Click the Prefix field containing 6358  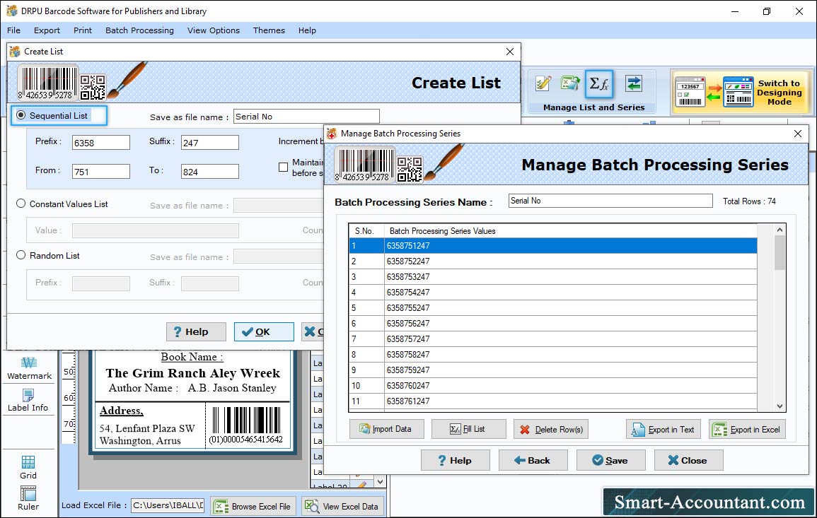click(101, 143)
